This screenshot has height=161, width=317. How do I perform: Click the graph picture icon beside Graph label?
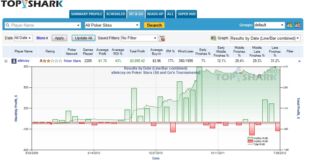point(213,38)
